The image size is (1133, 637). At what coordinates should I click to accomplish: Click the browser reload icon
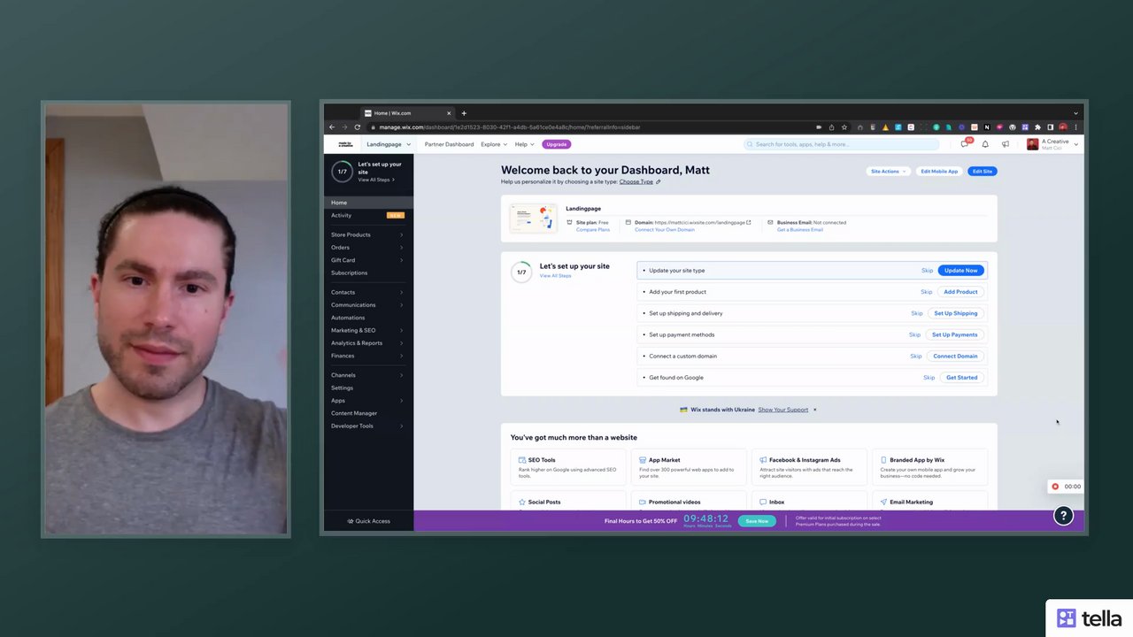pyautogui.click(x=358, y=127)
